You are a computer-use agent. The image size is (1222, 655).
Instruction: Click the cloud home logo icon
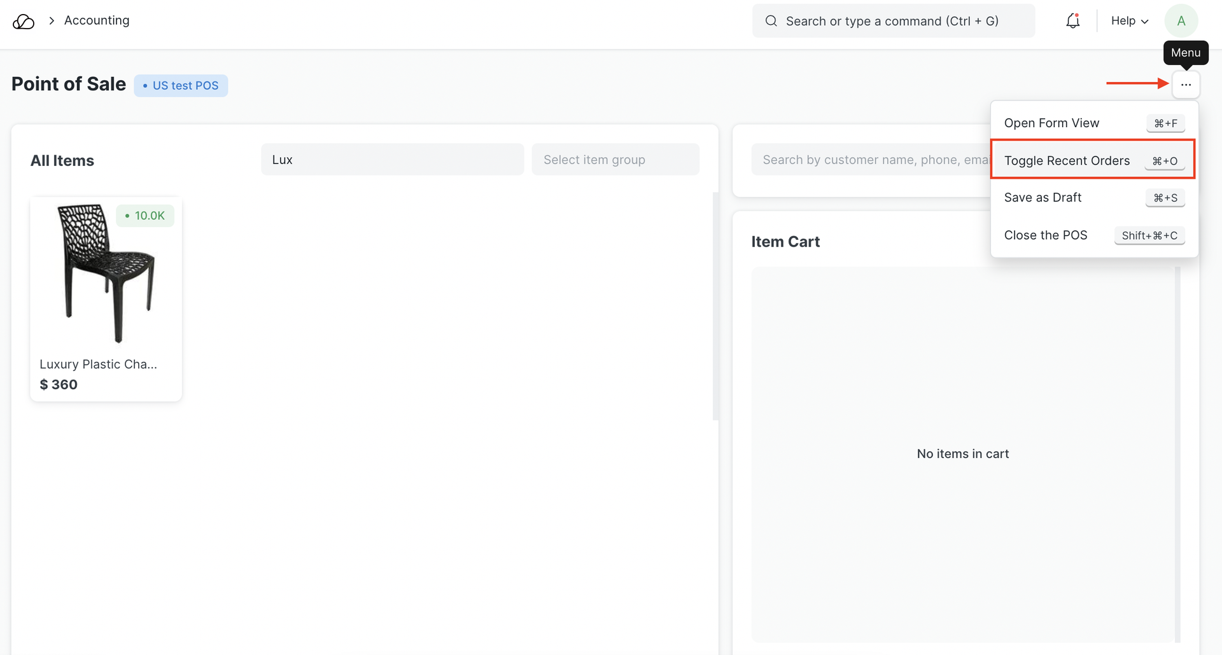(24, 22)
